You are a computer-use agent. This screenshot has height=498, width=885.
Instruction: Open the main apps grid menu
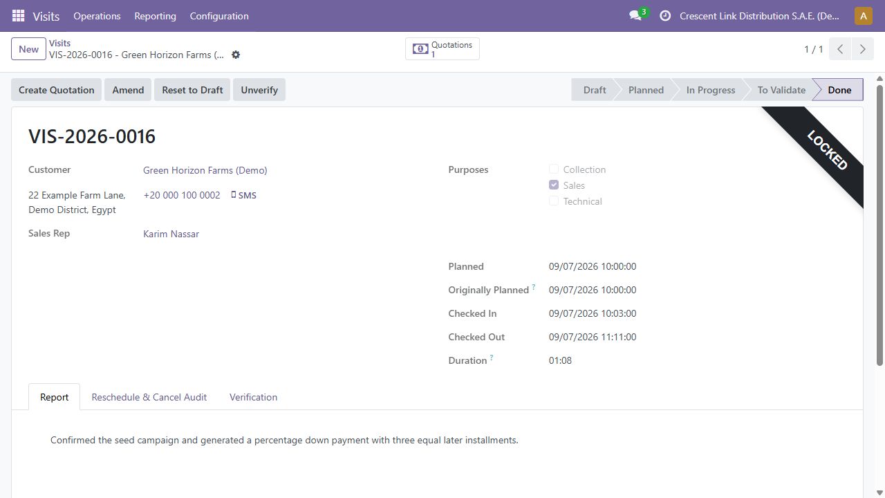coord(19,16)
